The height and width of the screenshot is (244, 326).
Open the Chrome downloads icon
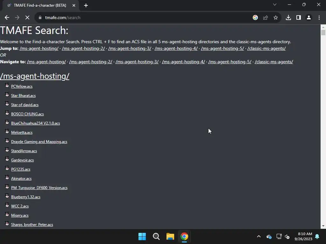coord(288,18)
